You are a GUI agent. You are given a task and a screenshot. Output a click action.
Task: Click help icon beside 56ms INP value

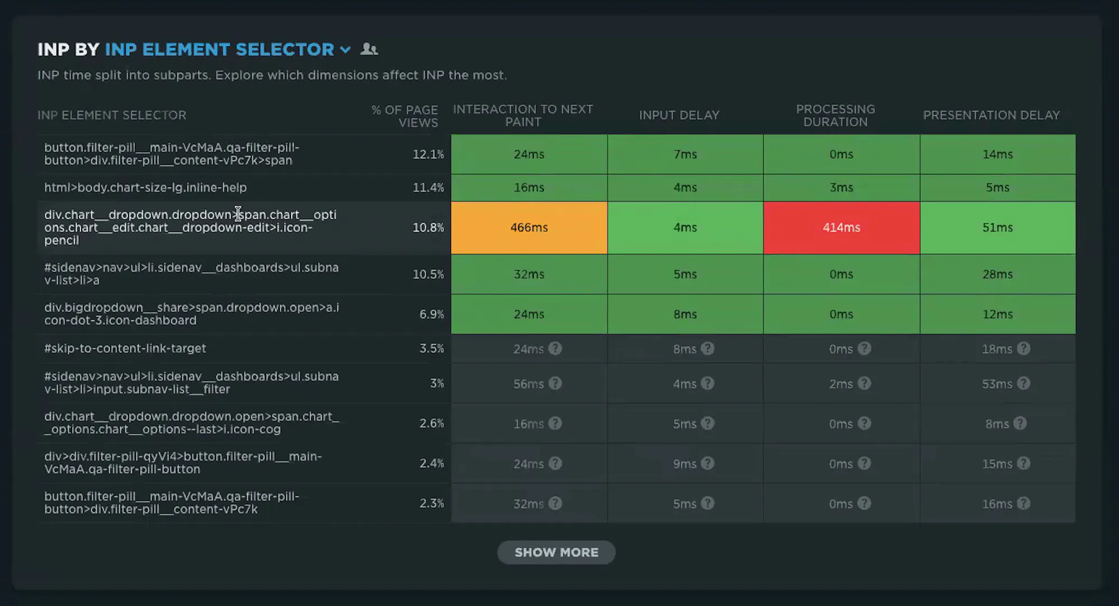pos(555,383)
